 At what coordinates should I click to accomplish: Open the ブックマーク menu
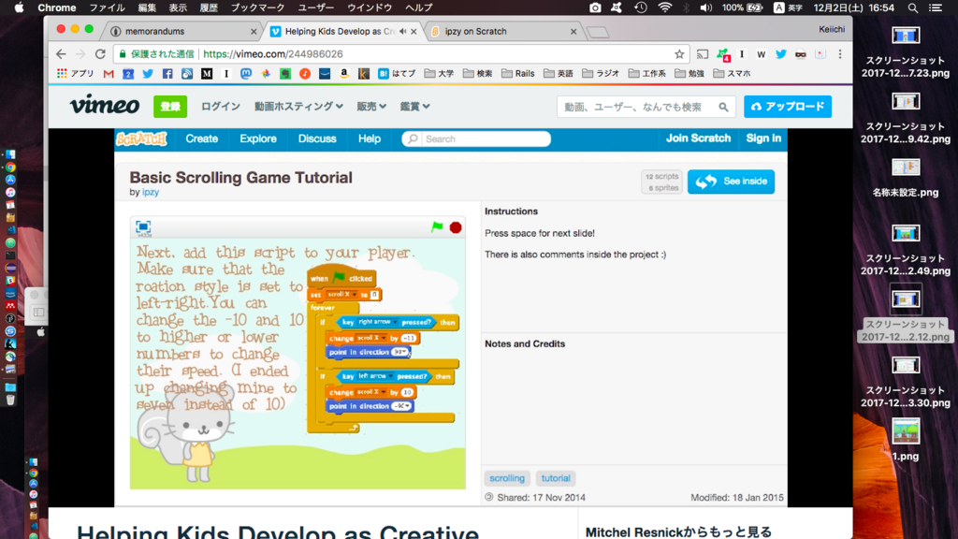tap(257, 7)
